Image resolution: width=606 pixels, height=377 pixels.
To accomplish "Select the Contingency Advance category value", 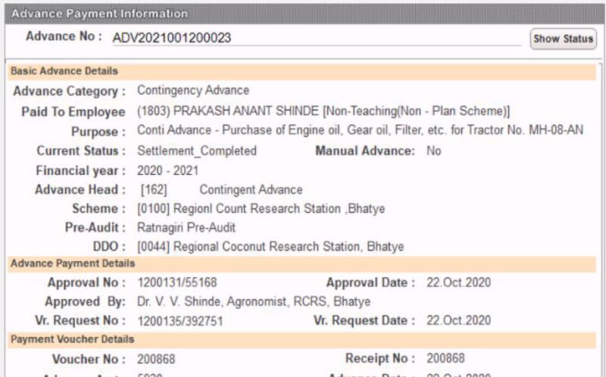I will coord(193,91).
